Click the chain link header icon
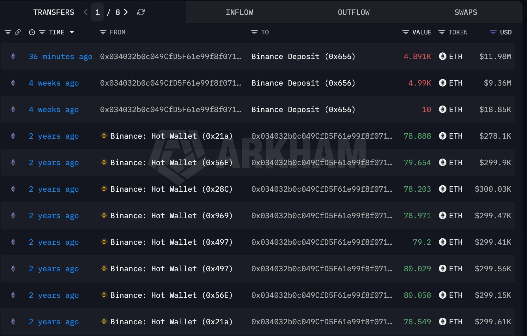This screenshot has width=527, height=336. 18,32
